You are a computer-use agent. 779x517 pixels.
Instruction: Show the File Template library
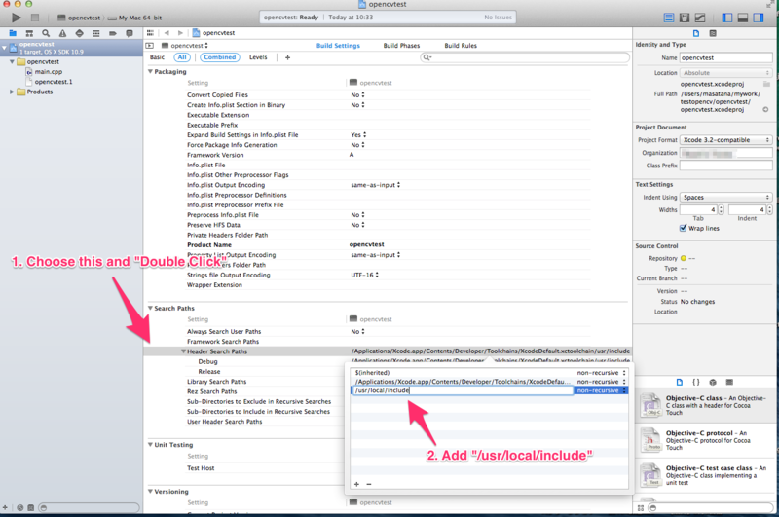[x=679, y=382]
